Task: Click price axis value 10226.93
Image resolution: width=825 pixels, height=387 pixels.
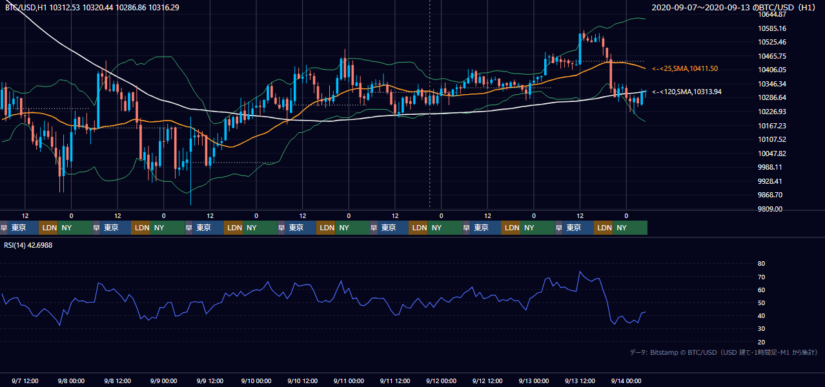Action: click(x=771, y=112)
